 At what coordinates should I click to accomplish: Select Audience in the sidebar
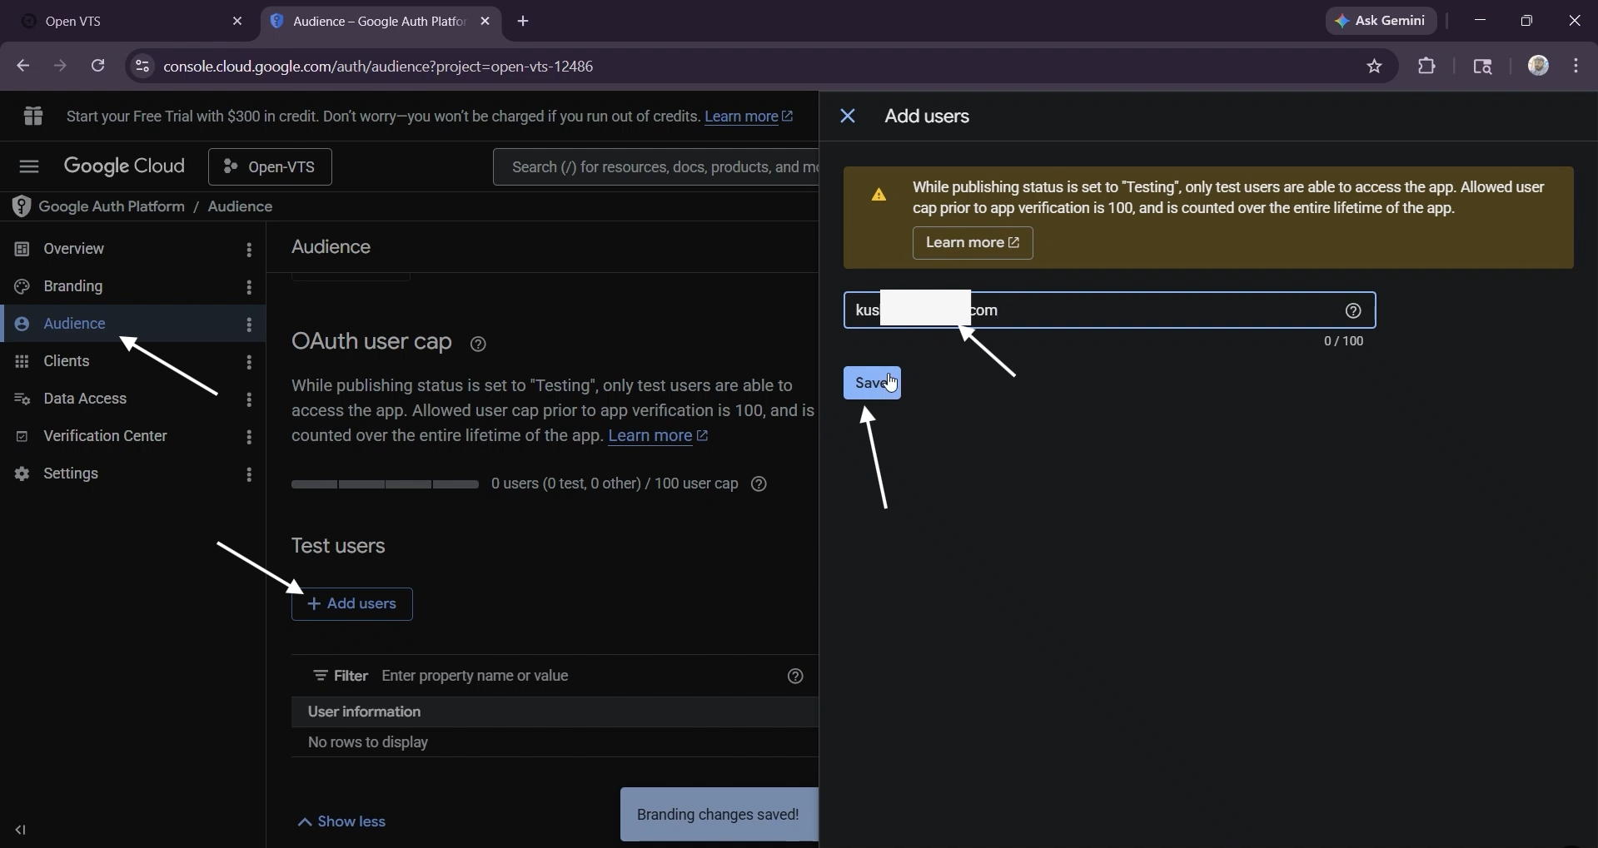(x=133, y=324)
